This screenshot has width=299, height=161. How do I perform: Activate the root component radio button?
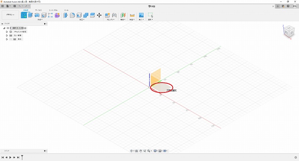pos(25,28)
